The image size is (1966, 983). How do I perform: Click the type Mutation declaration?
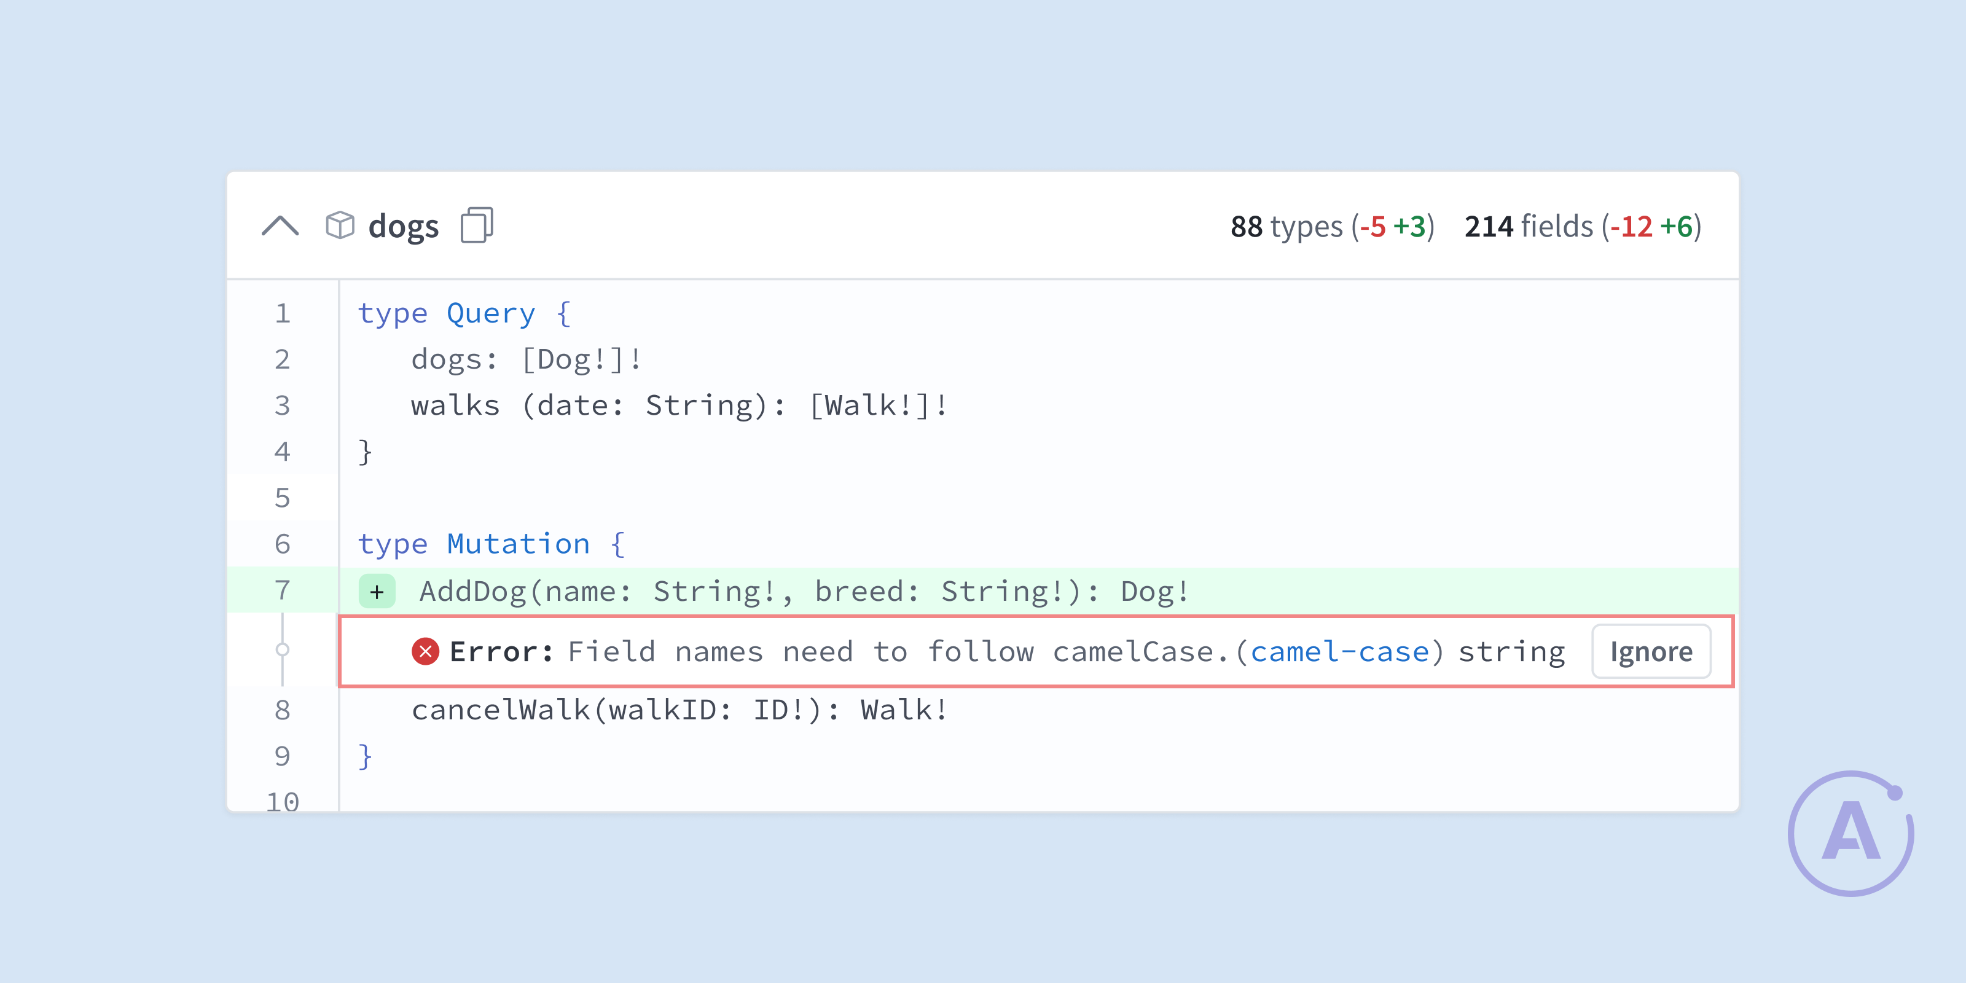(x=491, y=544)
